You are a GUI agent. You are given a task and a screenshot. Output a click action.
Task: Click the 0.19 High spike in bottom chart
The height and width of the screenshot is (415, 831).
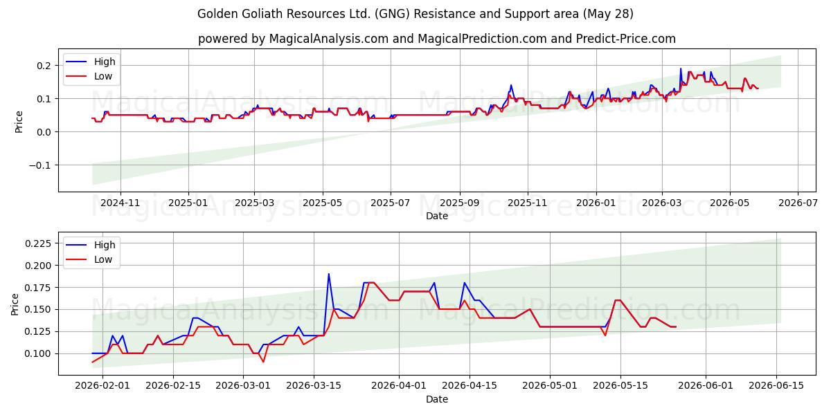(x=329, y=275)
